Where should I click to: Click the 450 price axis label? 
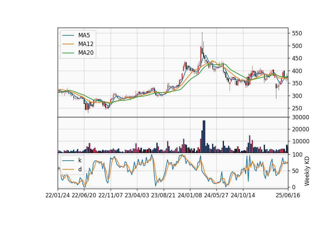tap(297, 58)
